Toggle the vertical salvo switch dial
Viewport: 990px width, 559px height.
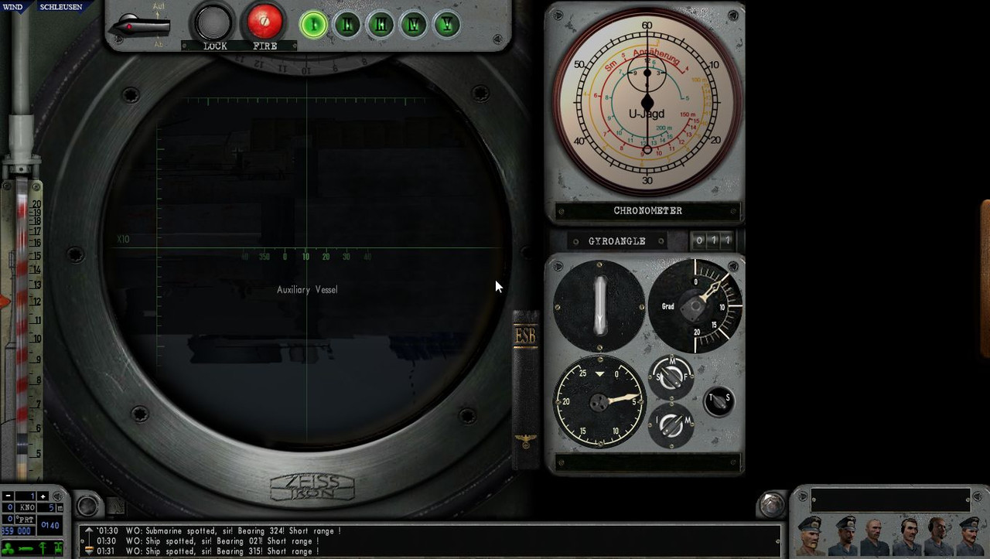pos(599,305)
